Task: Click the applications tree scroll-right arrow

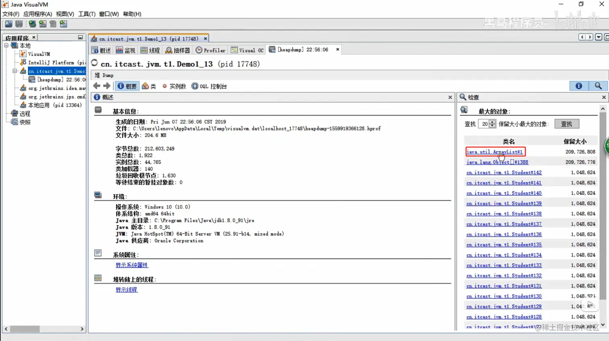Action: pos(82,329)
